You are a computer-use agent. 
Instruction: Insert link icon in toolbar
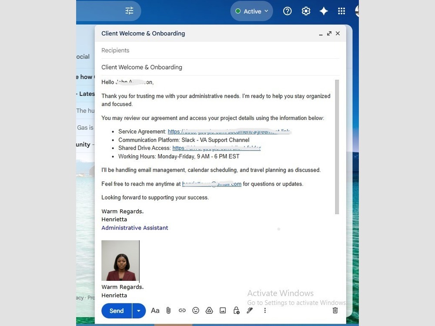click(x=182, y=311)
